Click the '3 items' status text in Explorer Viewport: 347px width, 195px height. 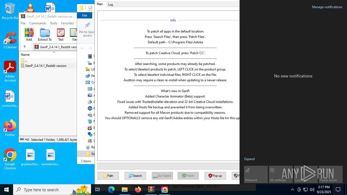(86, 161)
